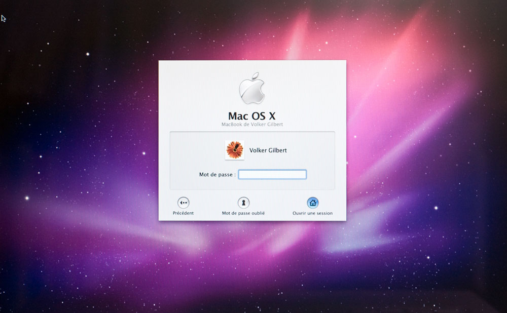Click the Apple logo in login window
The width and height of the screenshot is (507, 313).
[252, 88]
